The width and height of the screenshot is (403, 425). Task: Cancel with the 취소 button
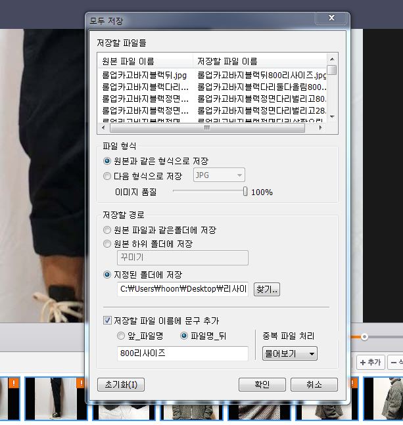pyautogui.click(x=314, y=384)
